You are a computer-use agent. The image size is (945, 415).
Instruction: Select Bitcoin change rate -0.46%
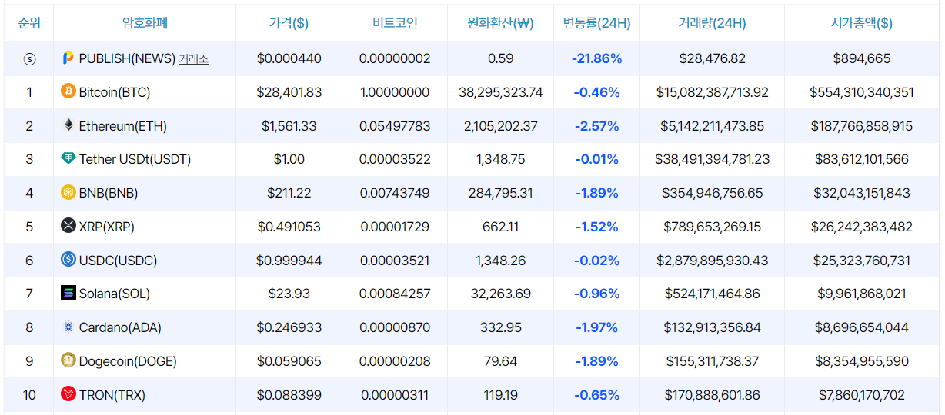pyautogui.click(x=596, y=92)
